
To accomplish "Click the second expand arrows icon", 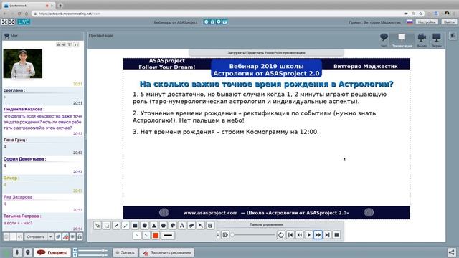I will [11, 22].
